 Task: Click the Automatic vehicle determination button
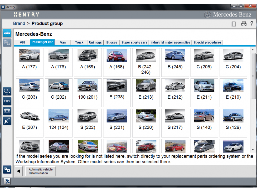click(40, 171)
